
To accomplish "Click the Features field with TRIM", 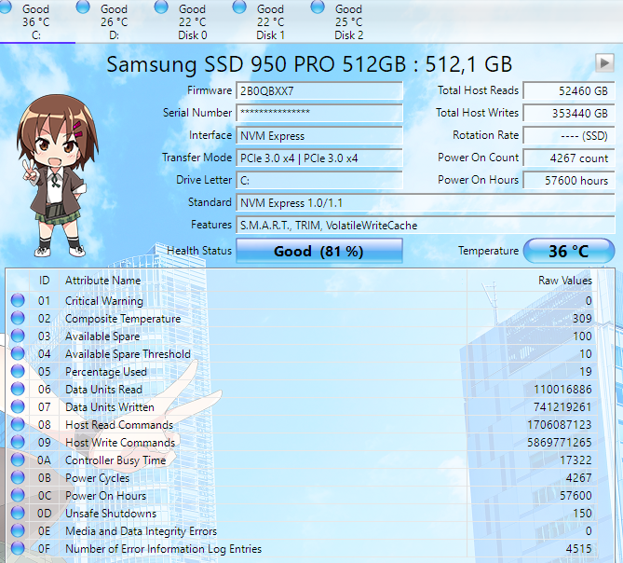I will pos(426,226).
